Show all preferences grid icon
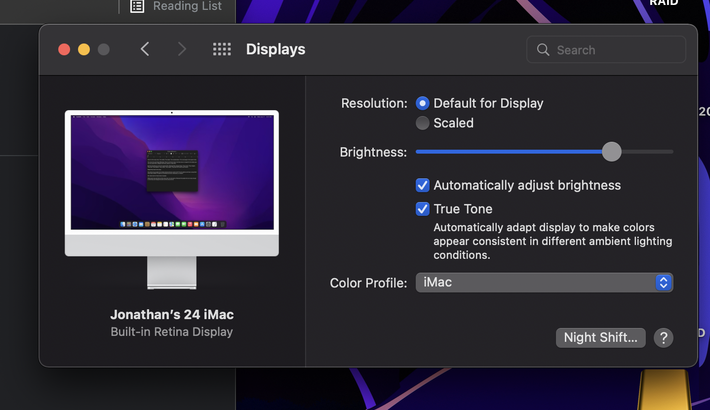Image resolution: width=710 pixels, height=410 pixels. tap(222, 49)
